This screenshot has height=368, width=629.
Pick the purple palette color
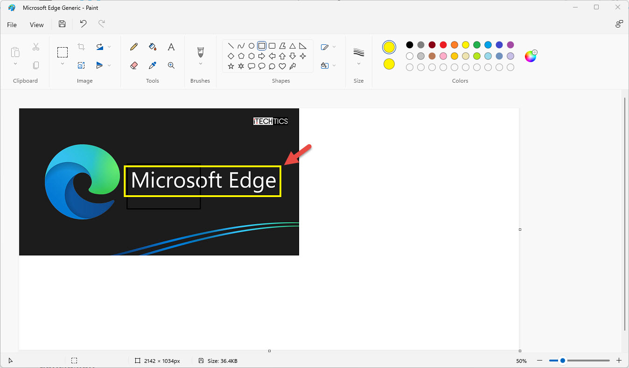(510, 45)
